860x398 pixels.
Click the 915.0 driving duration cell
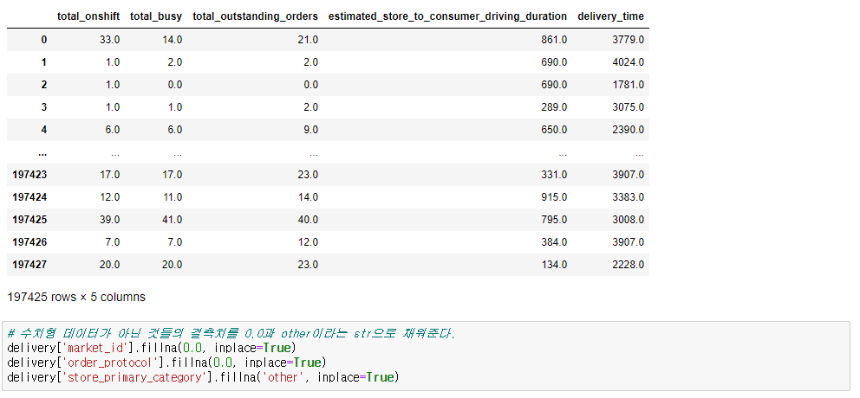point(554,197)
